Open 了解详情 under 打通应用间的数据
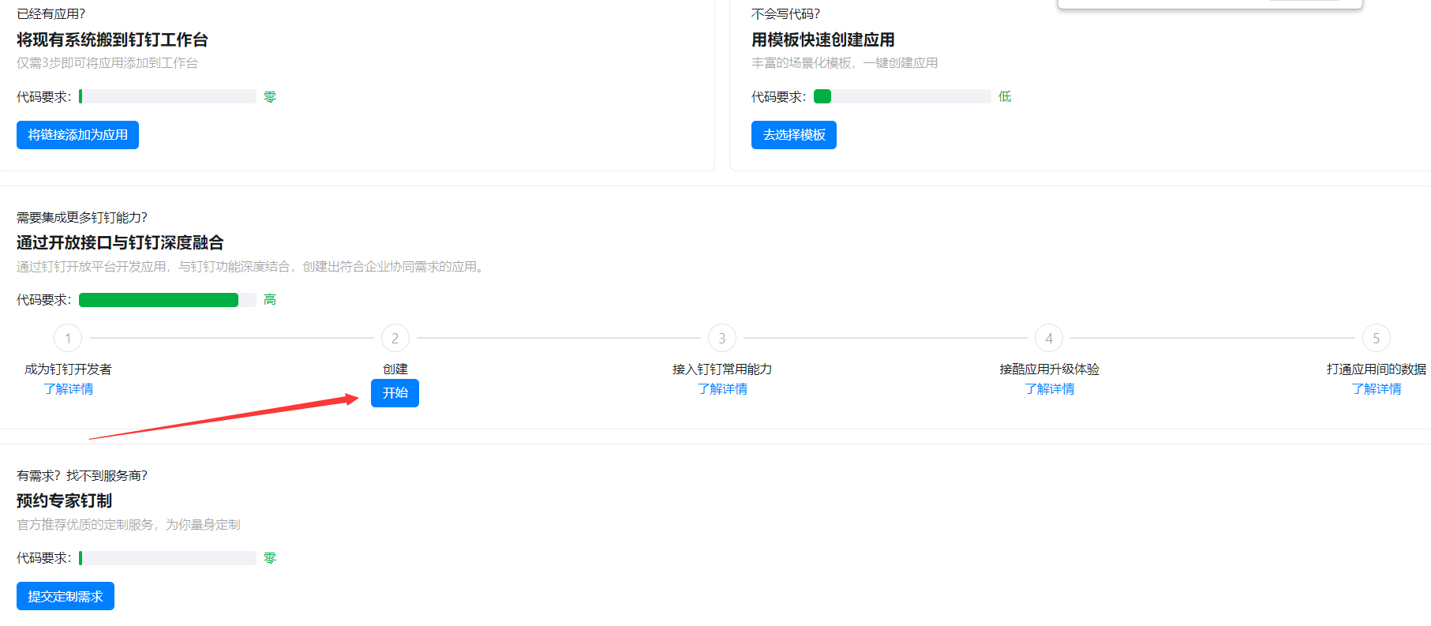 1377,389
